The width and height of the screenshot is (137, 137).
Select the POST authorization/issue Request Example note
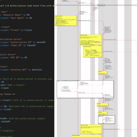click(91, 129)
